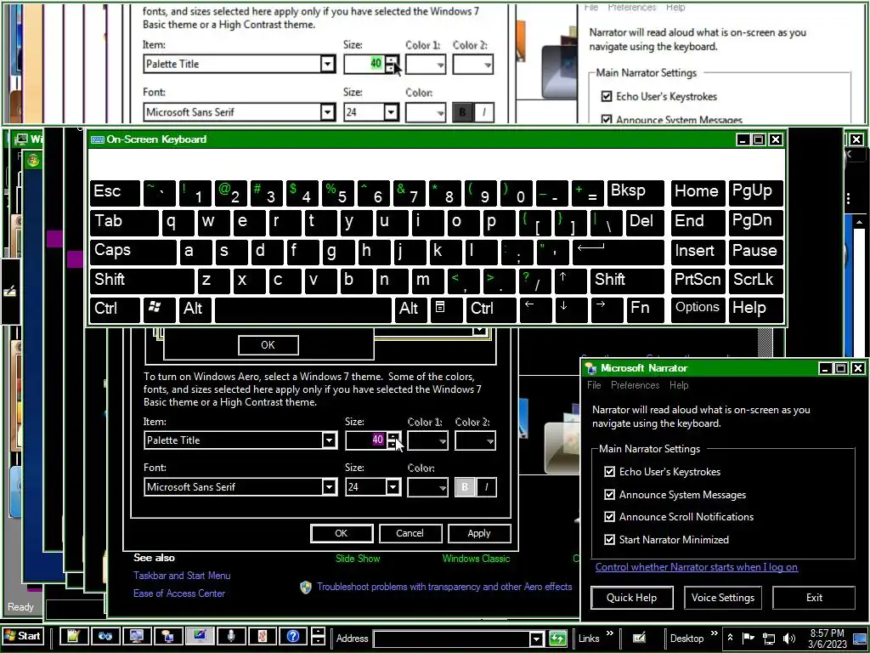Open Taskbar and Start Menu link
Viewport: 870px width, 653px height.
point(182,576)
